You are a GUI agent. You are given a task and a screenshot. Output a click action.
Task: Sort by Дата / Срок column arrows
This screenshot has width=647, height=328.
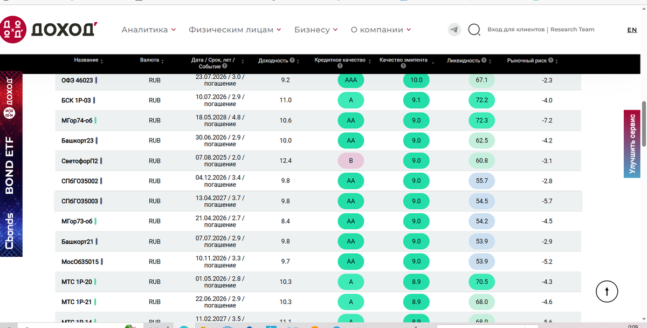click(243, 61)
